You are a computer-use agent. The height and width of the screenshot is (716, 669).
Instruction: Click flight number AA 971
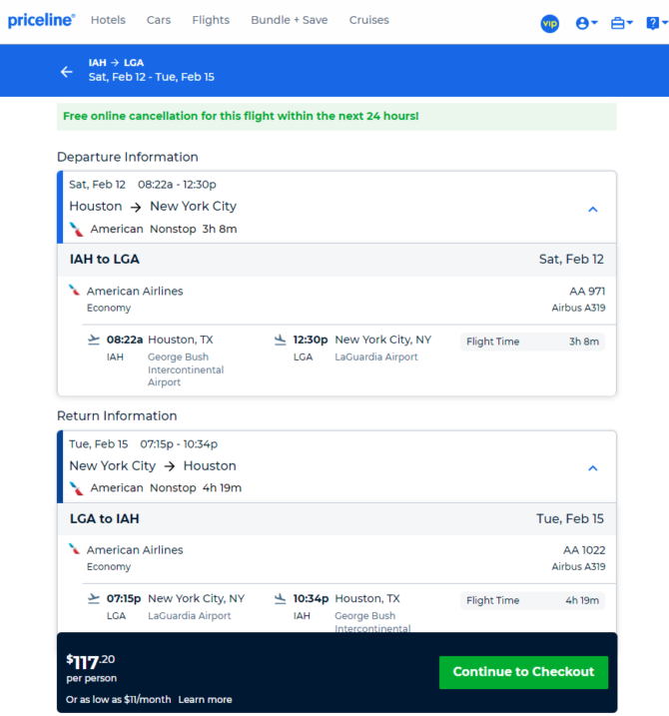click(587, 291)
